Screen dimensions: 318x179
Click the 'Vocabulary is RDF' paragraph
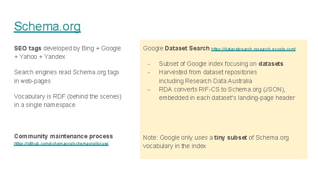coord(67,96)
